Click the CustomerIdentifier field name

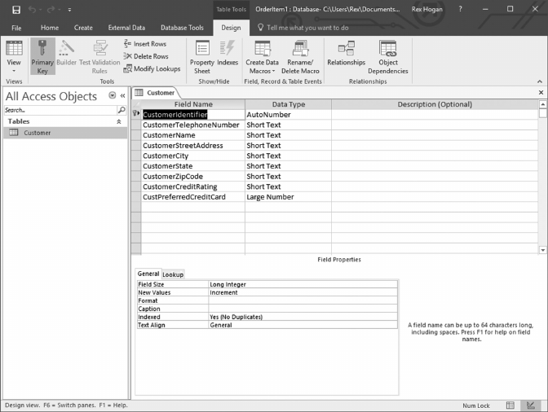[193, 115]
